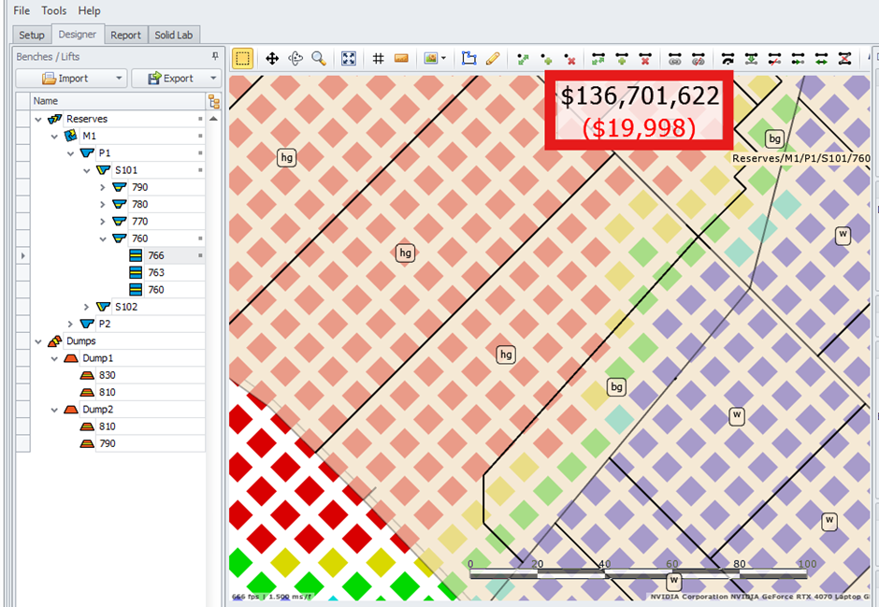Expand the S102 stage node
879x607 pixels.
(x=87, y=307)
